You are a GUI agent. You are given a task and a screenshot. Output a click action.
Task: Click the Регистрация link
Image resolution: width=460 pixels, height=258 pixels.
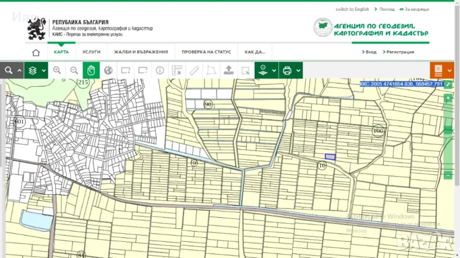click(399, 52)
